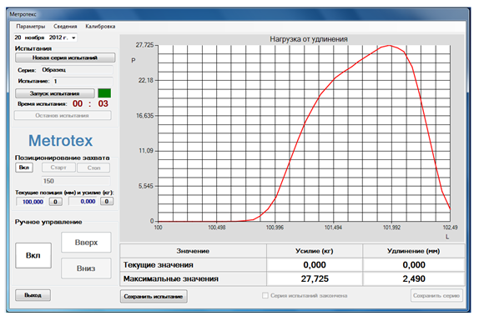The width and height of the screenshot is (479, 321).
Task: Zero the force with its 0 button
Action: 107,202
